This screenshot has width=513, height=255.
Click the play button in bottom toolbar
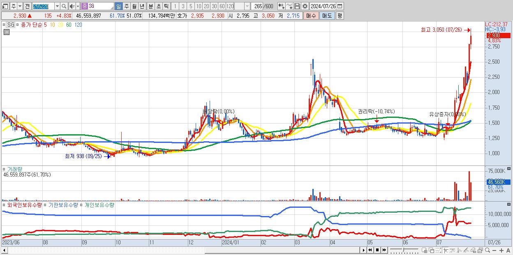point(364,250)
